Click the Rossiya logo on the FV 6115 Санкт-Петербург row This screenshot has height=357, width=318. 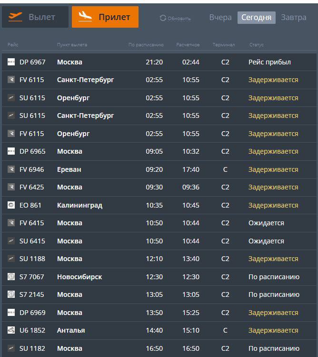point(11,80)
